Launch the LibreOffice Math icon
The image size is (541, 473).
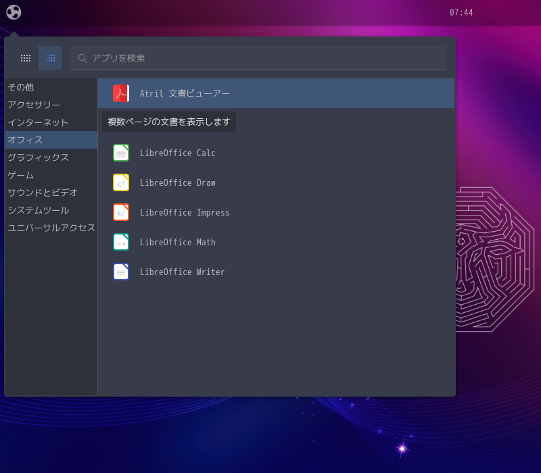(x=121, y=242)
